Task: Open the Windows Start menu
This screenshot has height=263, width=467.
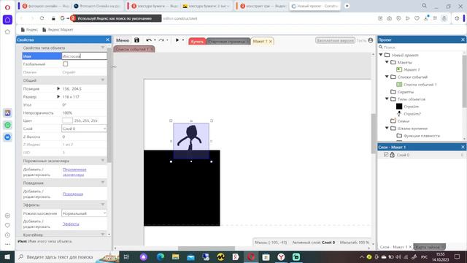Action: click(x=7, y=256)
